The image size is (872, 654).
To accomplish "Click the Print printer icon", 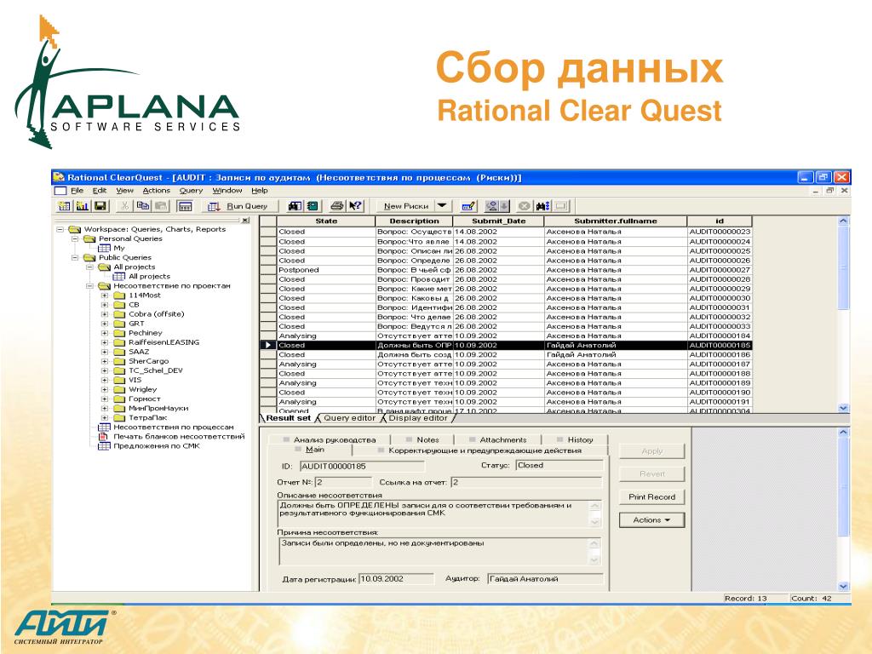I will tap(337, 206).
